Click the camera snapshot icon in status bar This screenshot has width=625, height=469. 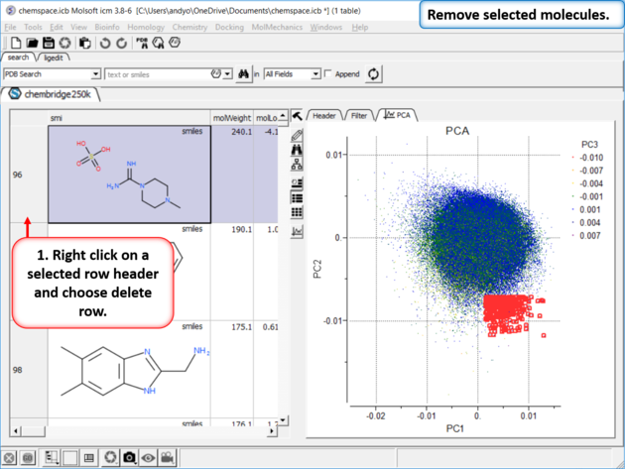(x=129, y=458)
